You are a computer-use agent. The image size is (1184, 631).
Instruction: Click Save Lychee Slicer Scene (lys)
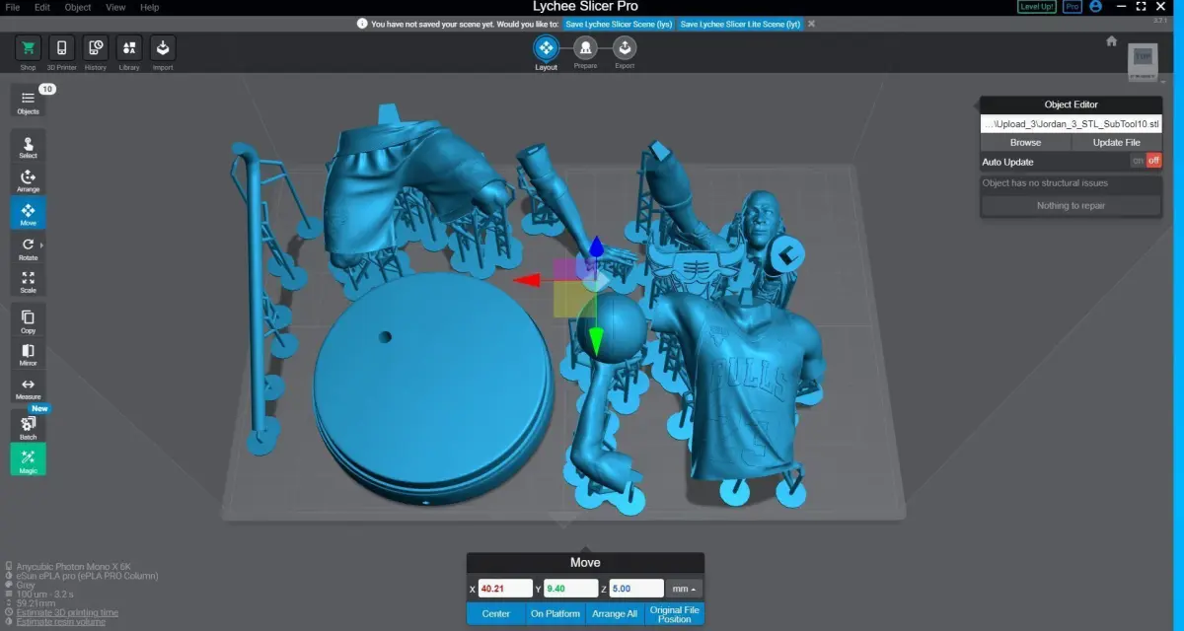point(618,23)
